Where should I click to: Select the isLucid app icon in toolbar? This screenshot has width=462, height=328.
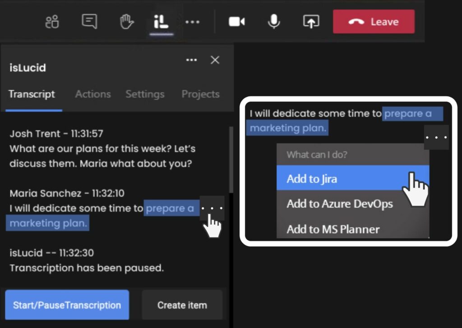(x=161, y=22)
